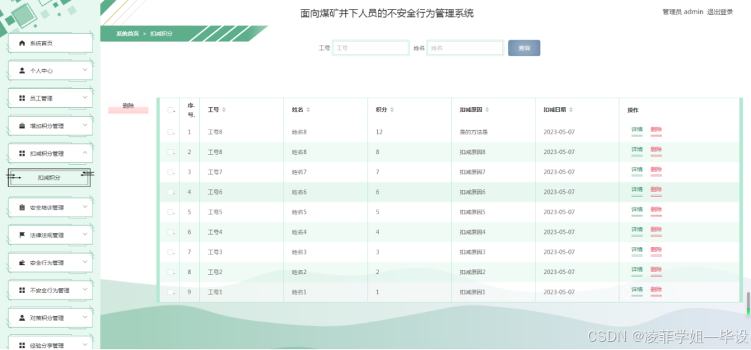Click the grid icon for 扣减积分管理
Viewport: 751px width, 350px height.
click(22, 153)
